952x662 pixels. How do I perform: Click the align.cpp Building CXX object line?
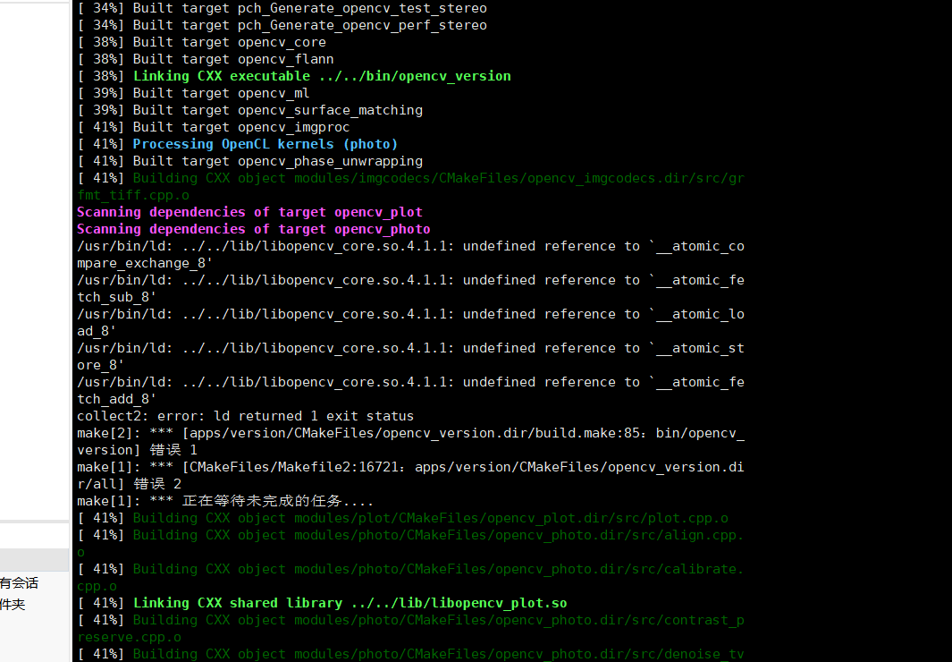pos(410,536)
